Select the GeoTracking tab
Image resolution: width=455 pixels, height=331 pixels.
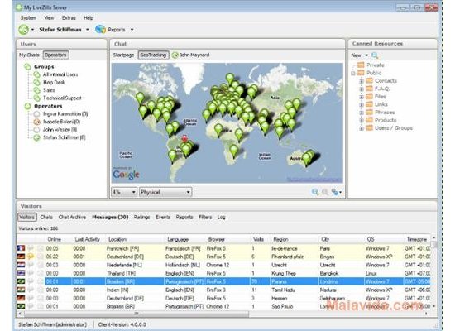153,55
